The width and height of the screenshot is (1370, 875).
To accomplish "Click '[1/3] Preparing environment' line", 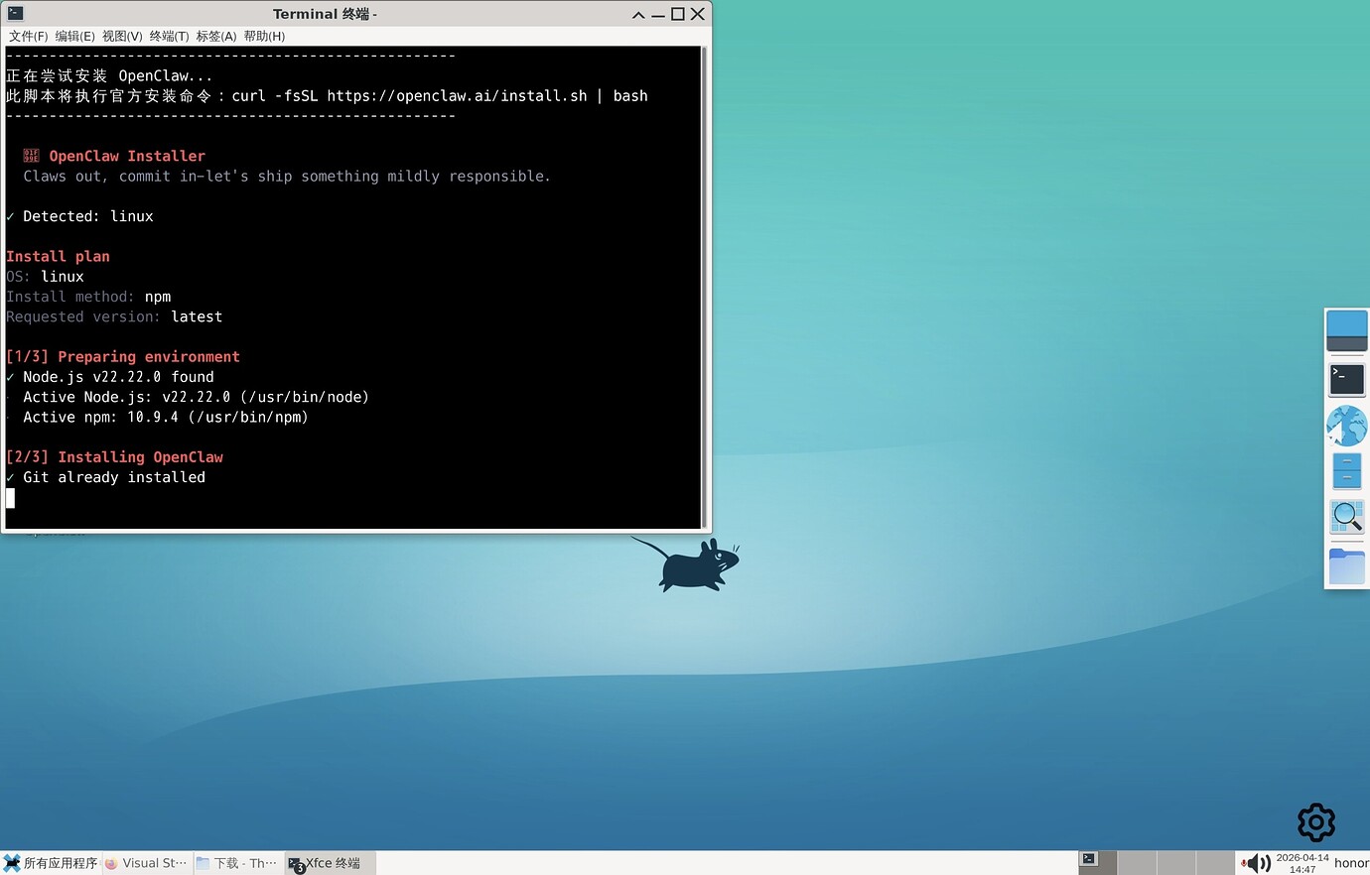I will pos(123,357).
